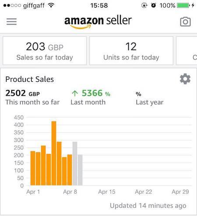Tap the Amazon Seller logo
Image resolution: width=197 pixels, height=216 pixels.
tap(98, 22)
